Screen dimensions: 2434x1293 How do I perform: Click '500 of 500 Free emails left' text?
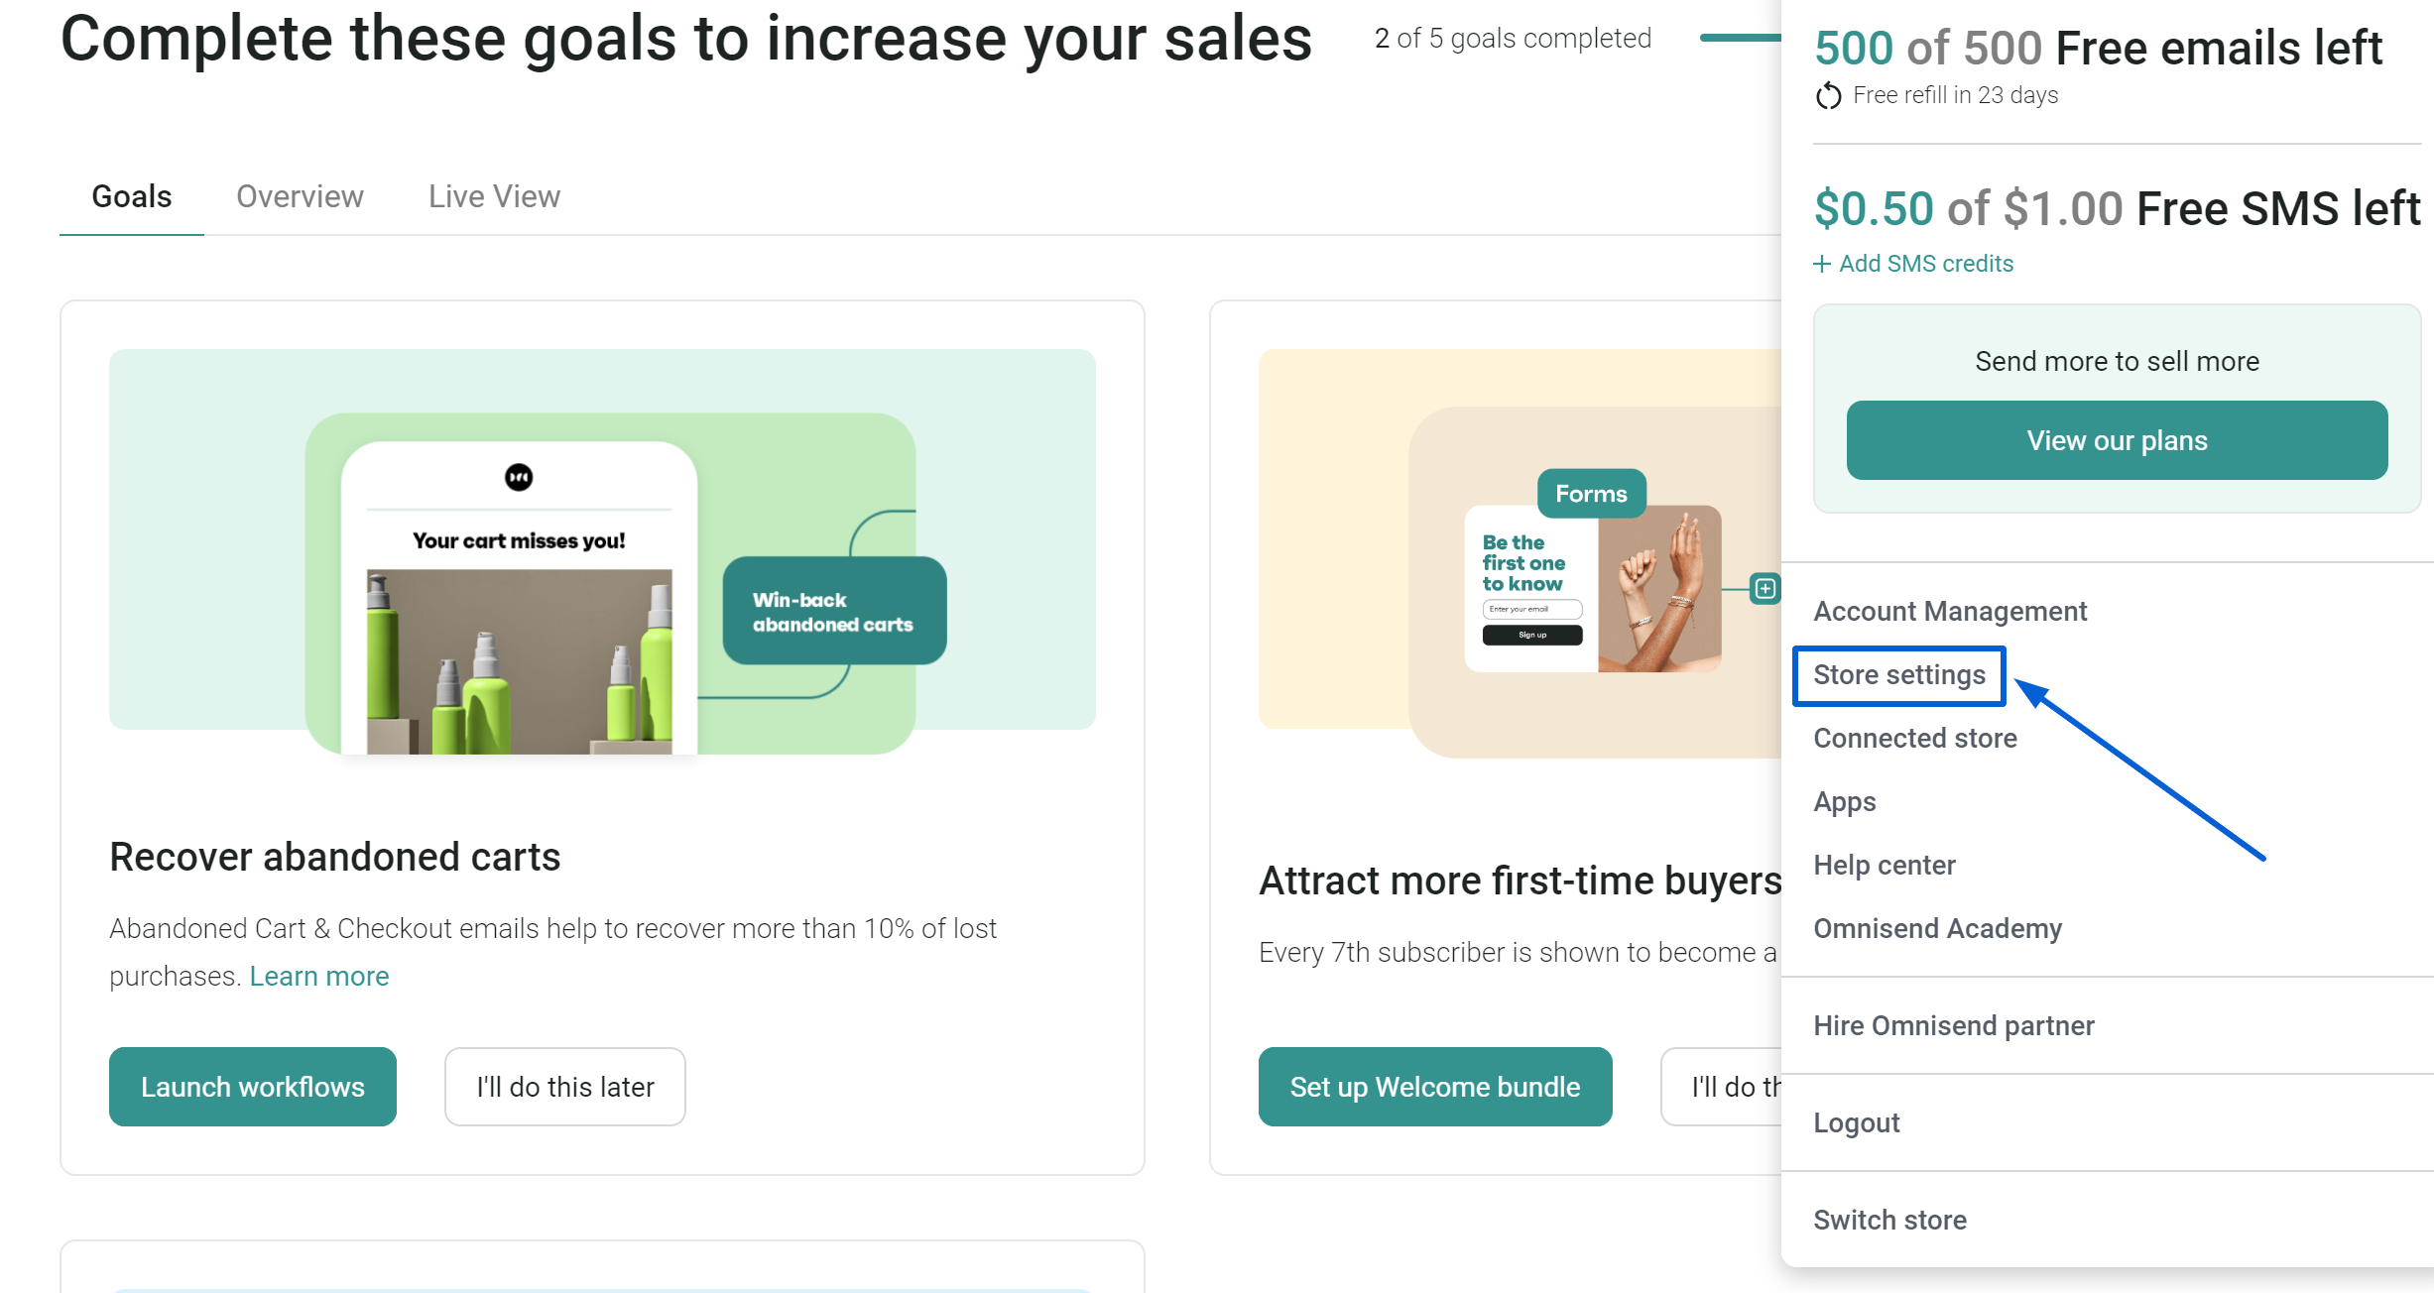click(2098, 48)
